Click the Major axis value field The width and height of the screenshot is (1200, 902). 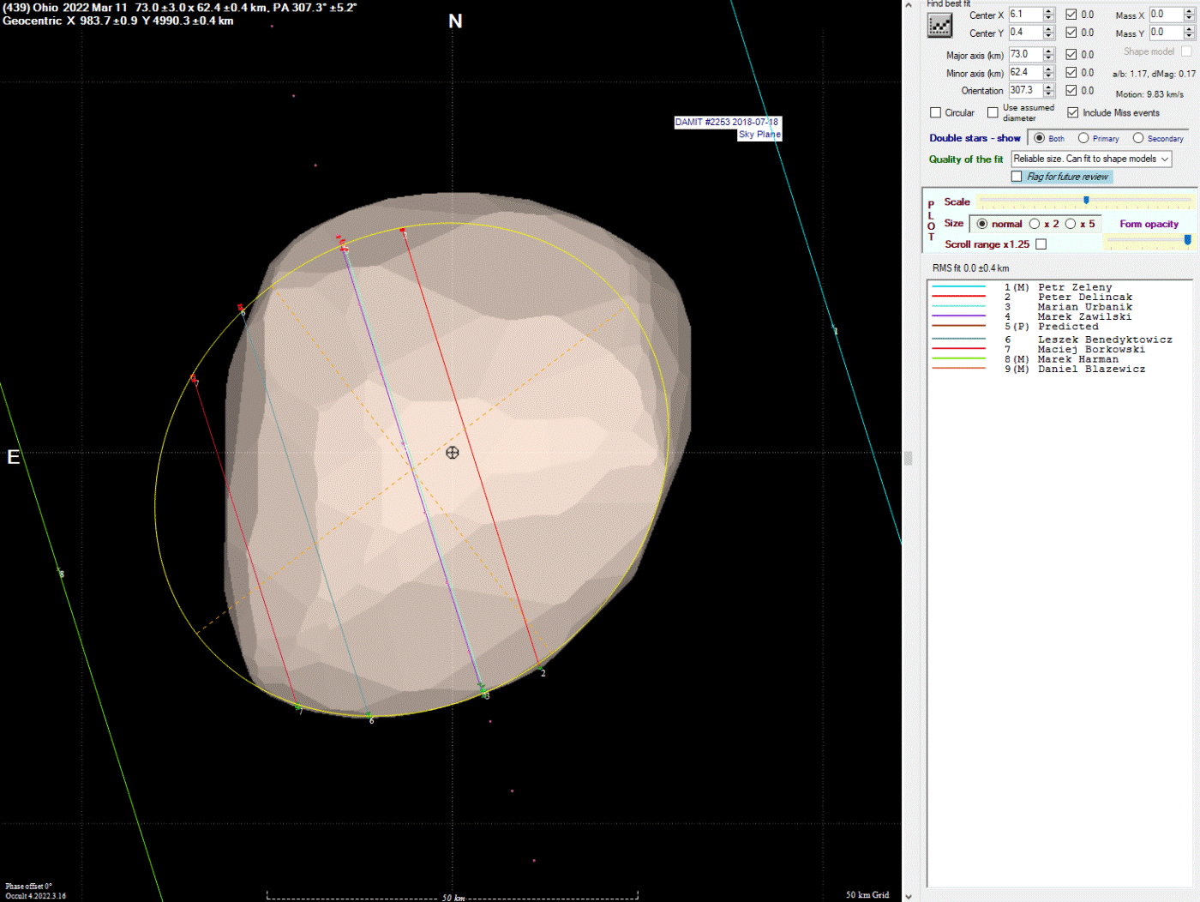(1024, 54)
